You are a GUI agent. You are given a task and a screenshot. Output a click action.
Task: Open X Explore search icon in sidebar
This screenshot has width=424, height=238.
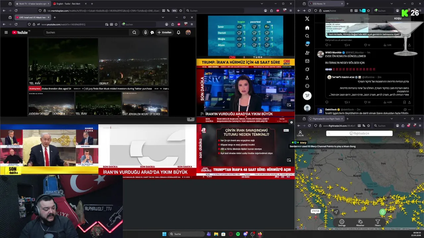307,36
